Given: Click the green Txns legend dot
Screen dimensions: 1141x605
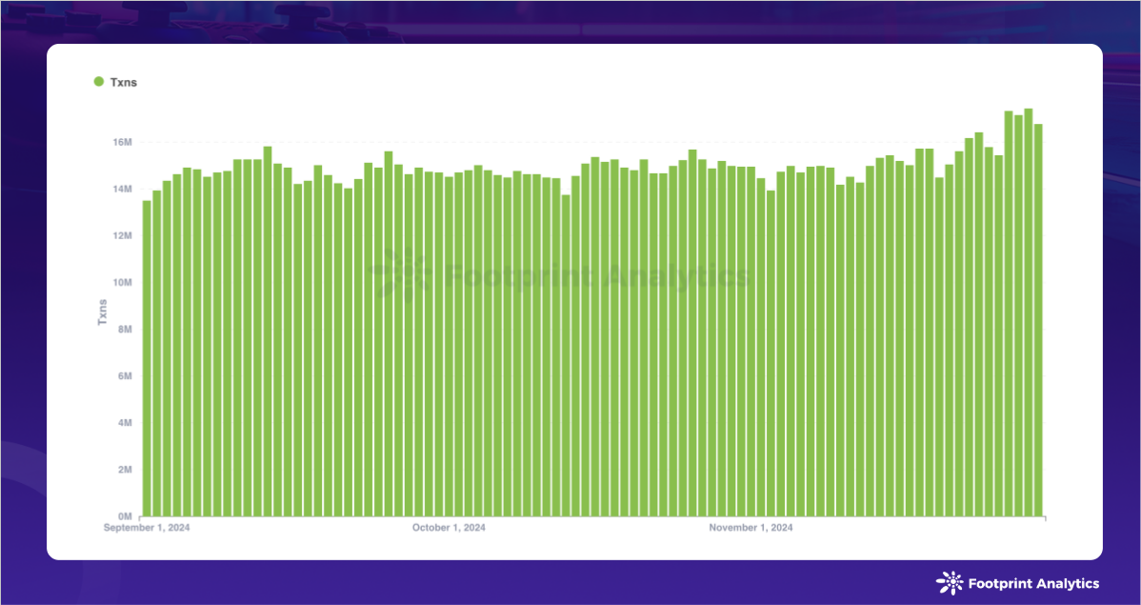Looking at the screenshot, I should click(98, 82).
